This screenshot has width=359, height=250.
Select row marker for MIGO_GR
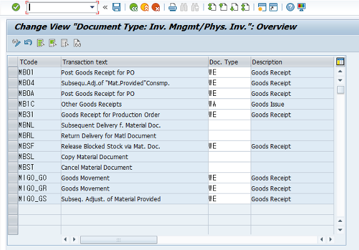13,188
